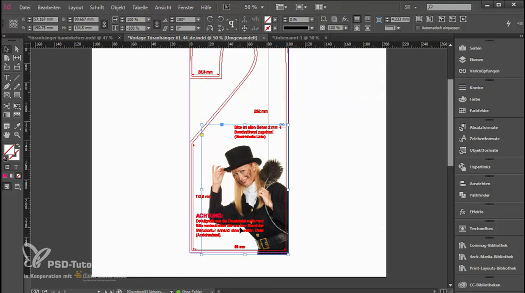Select the Direct Selection tool (white arrow)
Screen dimensions: 525x293
point(16,49)
